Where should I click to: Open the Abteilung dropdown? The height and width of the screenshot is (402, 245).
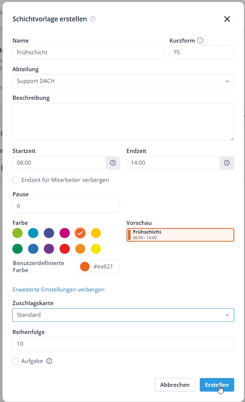coord(123,81)
